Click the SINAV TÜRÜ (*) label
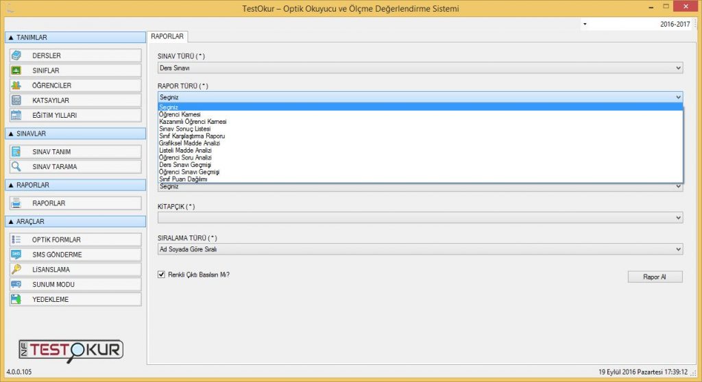702x382 pixels. pyautogui.click(x=181, y=56)
